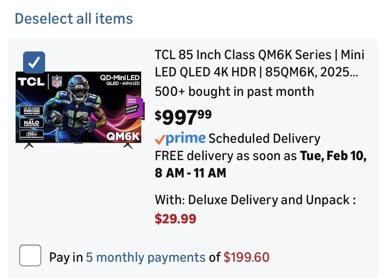This screenshot has height=278, width=386.
Task: Click the red $29.99 delivery price
Action: pos(176,219)
